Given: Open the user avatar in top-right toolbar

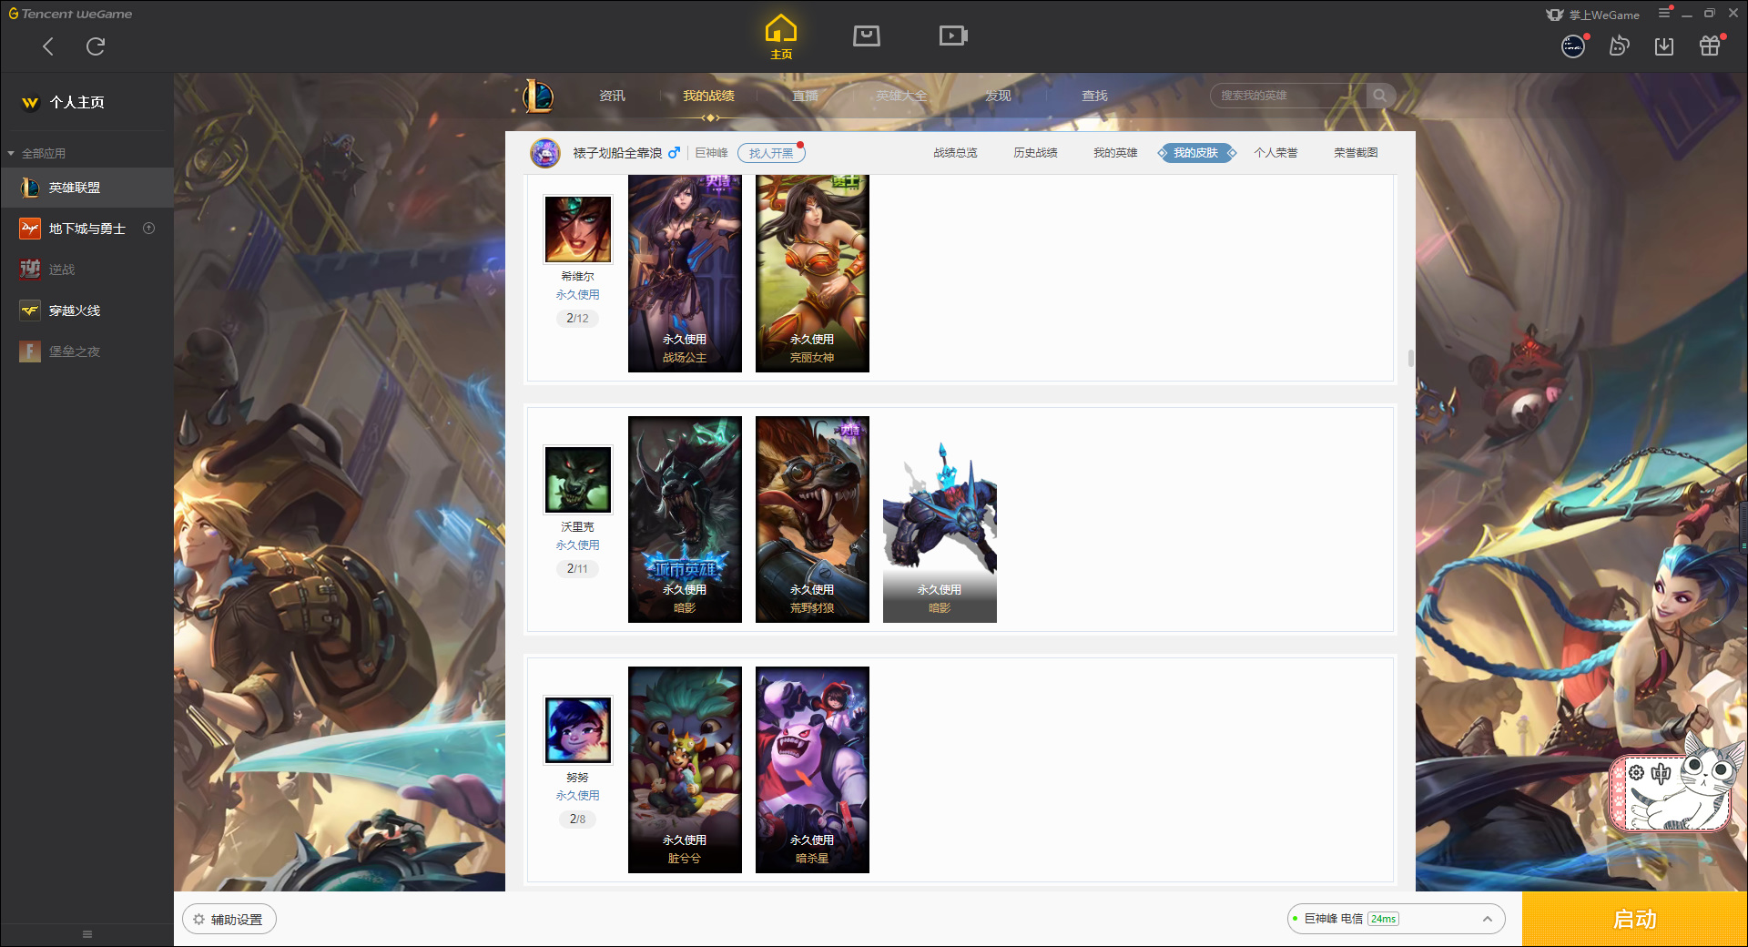Looking at the screenshot, I should click(1573, 46).
